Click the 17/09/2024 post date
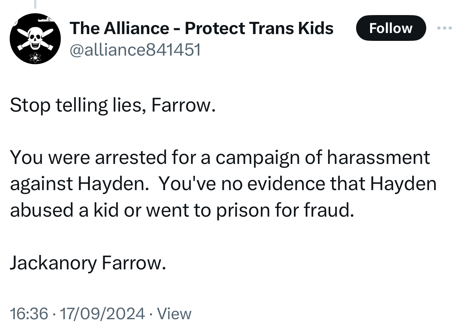This screenshot has height=335, width=464. (102, 313)
